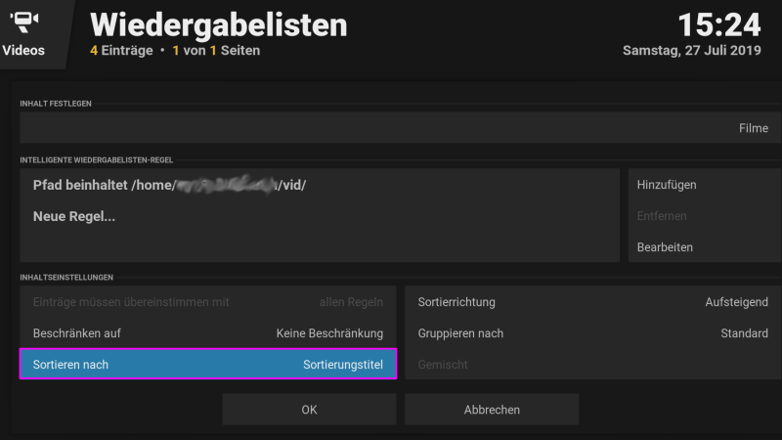The height and width of the screenshot is (440, 782).
Task: Click the Videos label under icon
Action: 23,51
